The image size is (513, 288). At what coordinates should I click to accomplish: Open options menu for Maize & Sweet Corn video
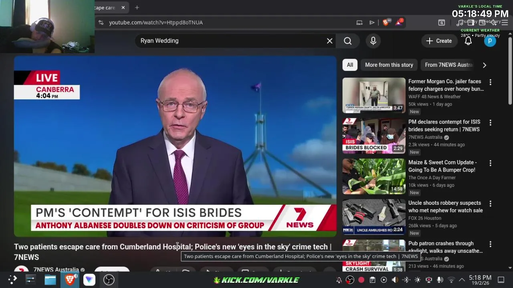pos(490,163)
